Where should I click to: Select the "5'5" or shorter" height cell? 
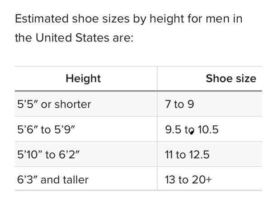pyautogui.click(x=54, y=104)
